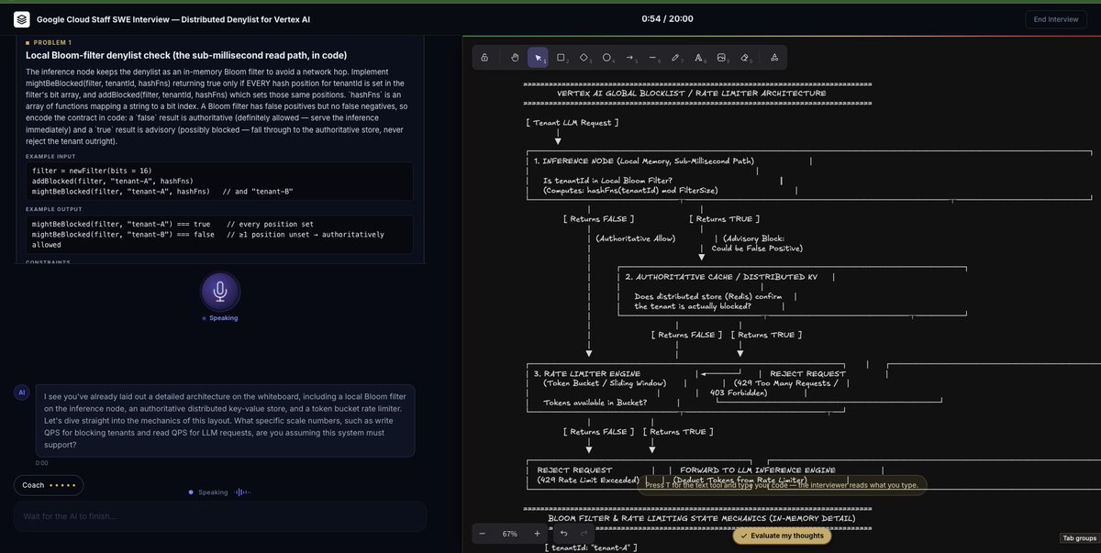Screen dimensions: 1101x553
Task: Click the interview timer 0:54 / 20:00
Action: 667,18
